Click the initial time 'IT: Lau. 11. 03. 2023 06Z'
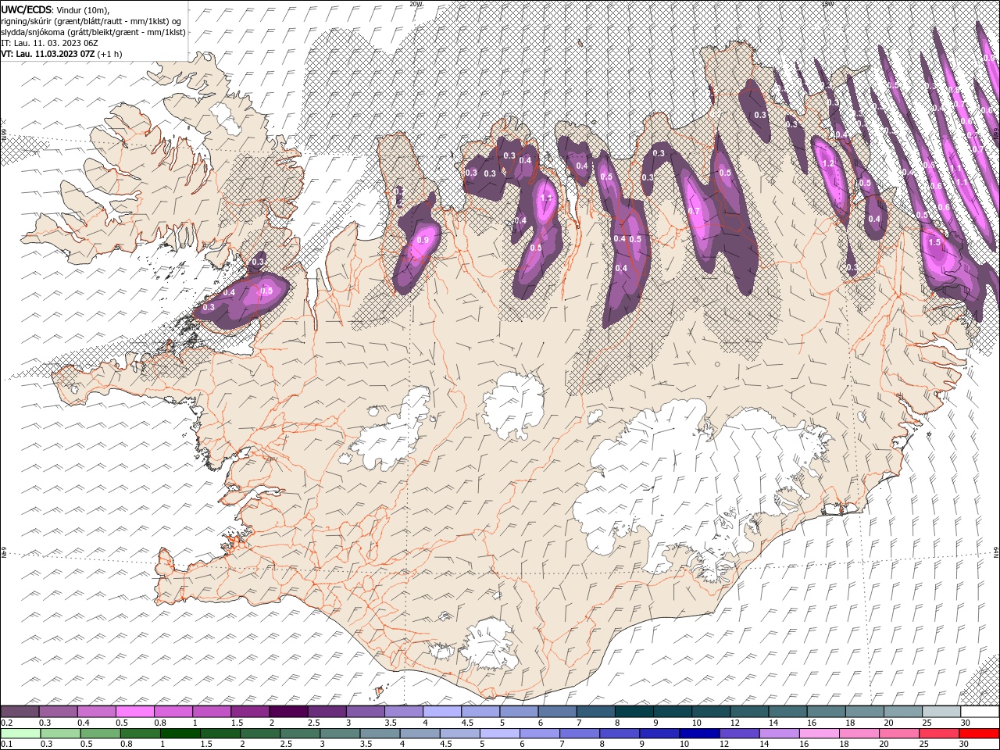 point(51,43)
